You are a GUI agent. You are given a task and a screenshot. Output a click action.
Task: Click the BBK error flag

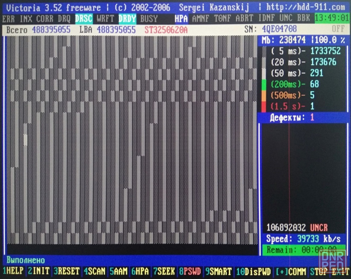pyautogui.click(x=304, y=18)
